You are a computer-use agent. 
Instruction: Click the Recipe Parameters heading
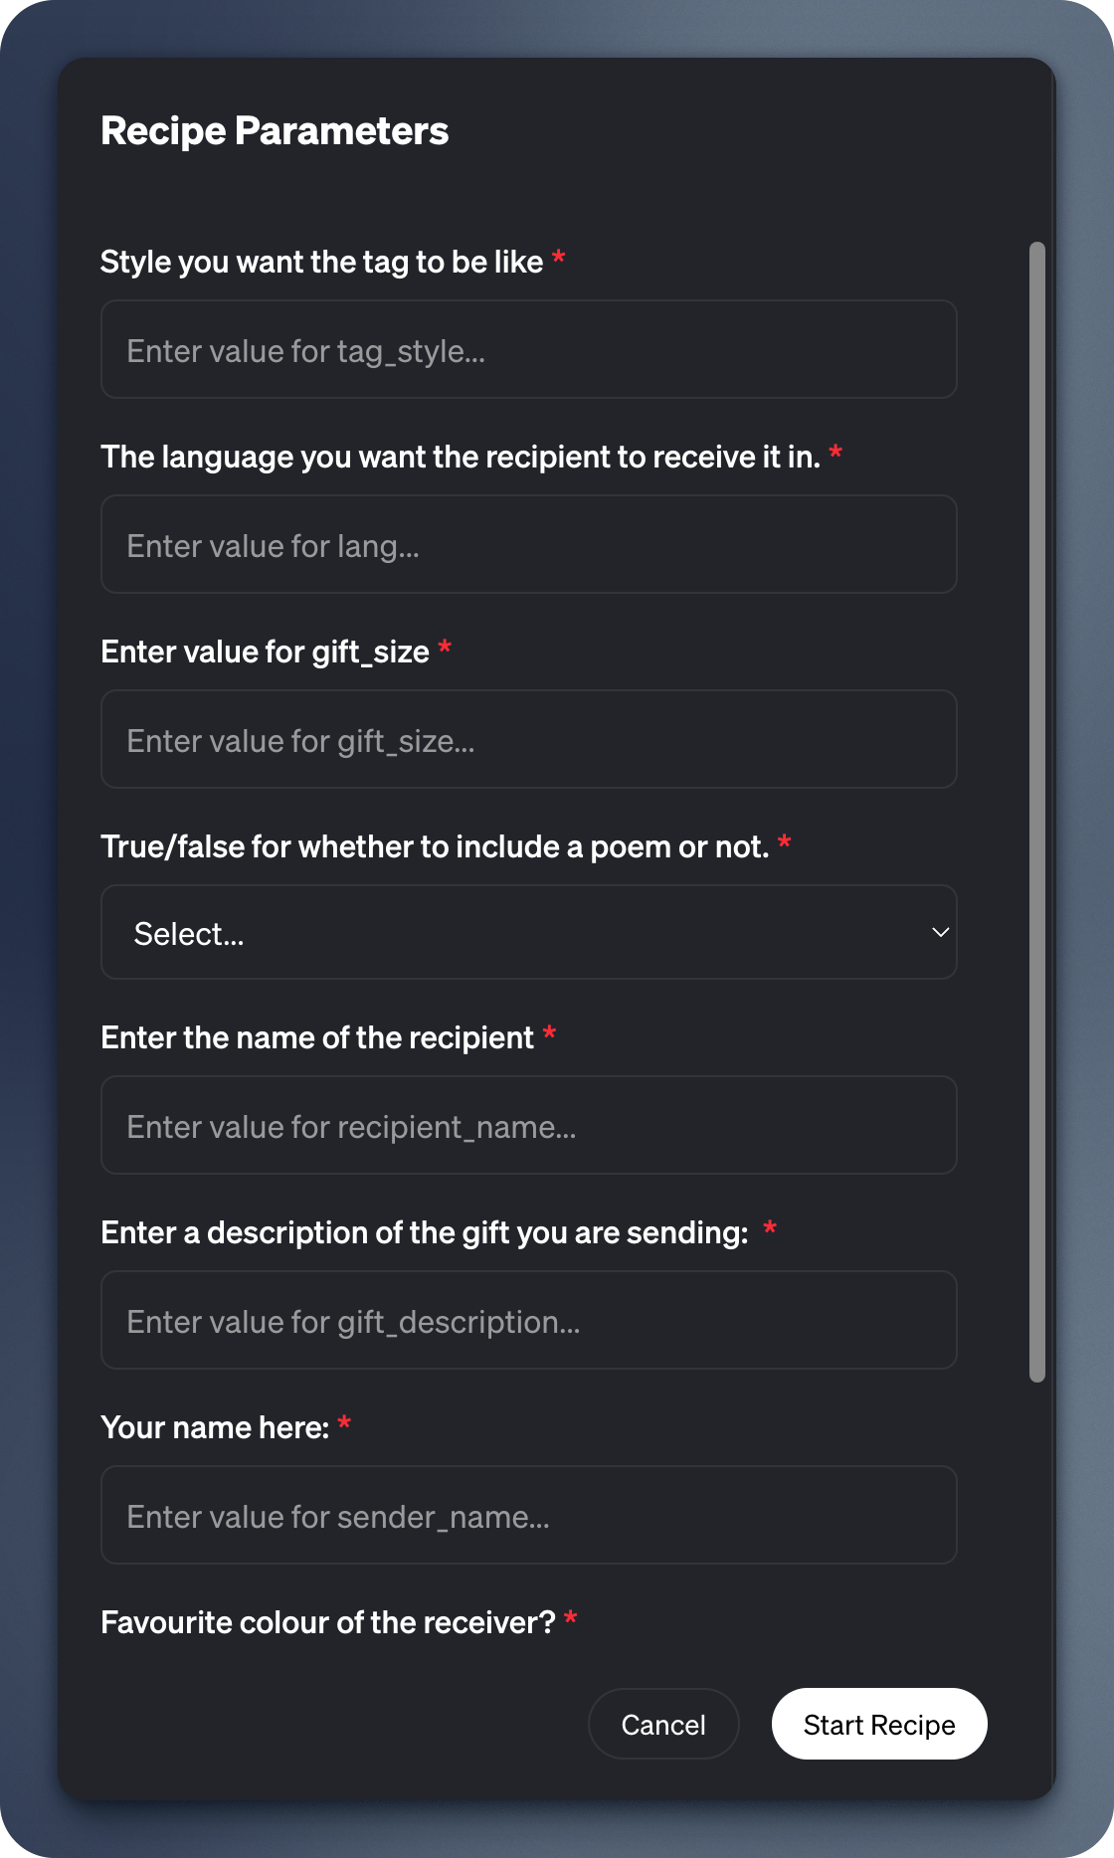(275, 131)
